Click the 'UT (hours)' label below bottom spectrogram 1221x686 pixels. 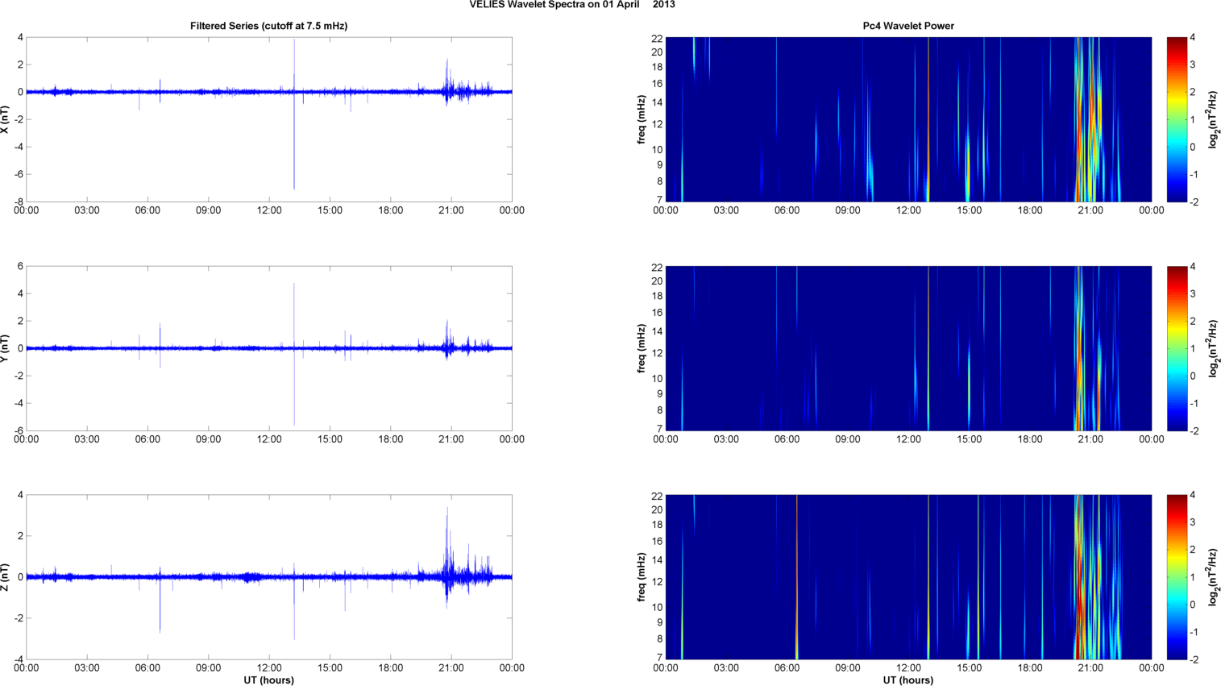point(907,680)
